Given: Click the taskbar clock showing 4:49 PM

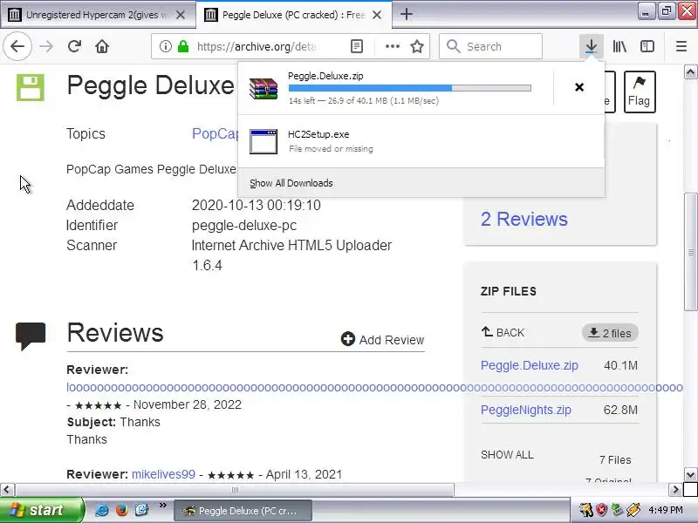Looking at the screenshot, I should point(666,510).
